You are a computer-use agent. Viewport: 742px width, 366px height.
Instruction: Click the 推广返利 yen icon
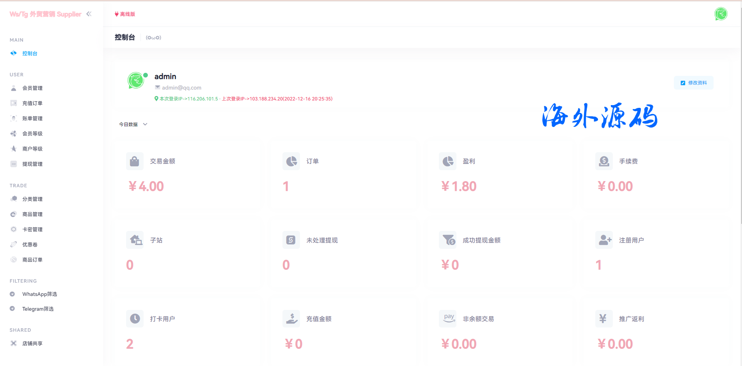click(x=604, y=319)
